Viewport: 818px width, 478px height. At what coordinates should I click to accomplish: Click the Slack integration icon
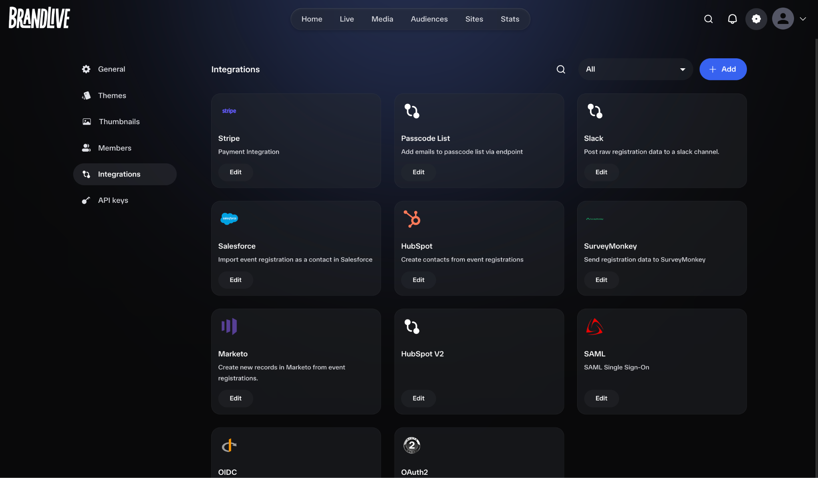pos(595,111)
